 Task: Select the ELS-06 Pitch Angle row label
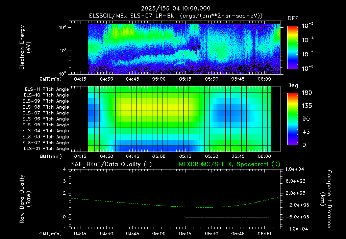[46, 119]
